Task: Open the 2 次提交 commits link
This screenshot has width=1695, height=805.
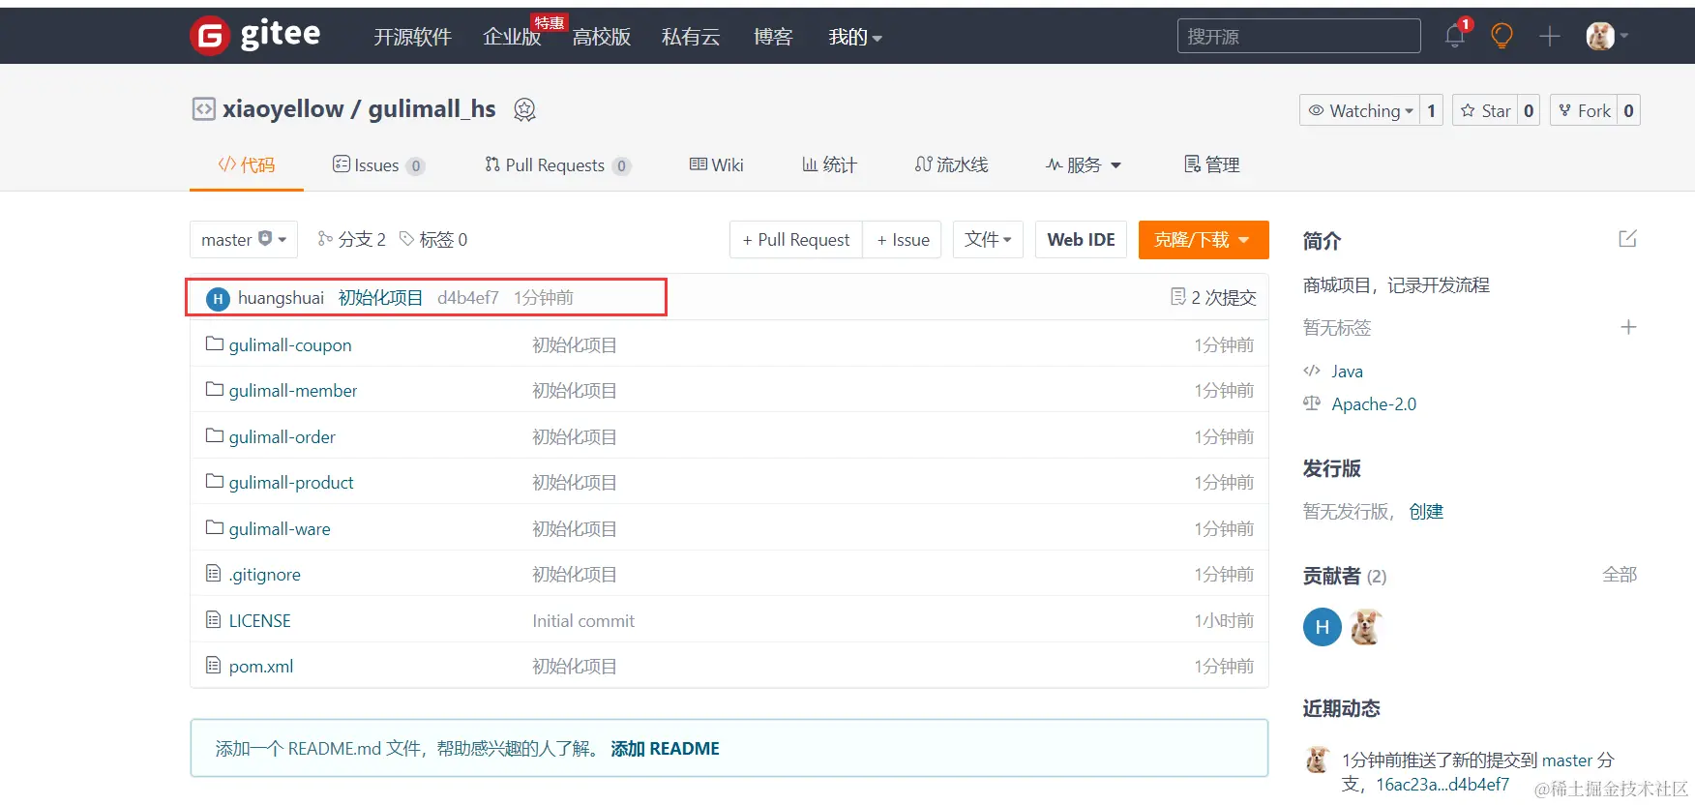Action: click(x=1213, y=297)
